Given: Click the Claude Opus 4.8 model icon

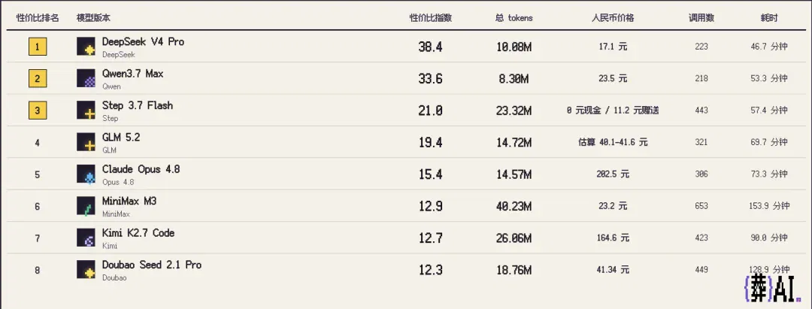Looking at the screenshot, I should [x=86, y=174].
